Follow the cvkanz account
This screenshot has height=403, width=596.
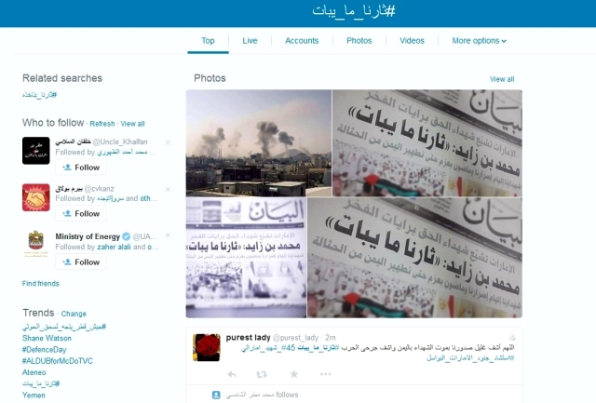click(x=81, y=214)
